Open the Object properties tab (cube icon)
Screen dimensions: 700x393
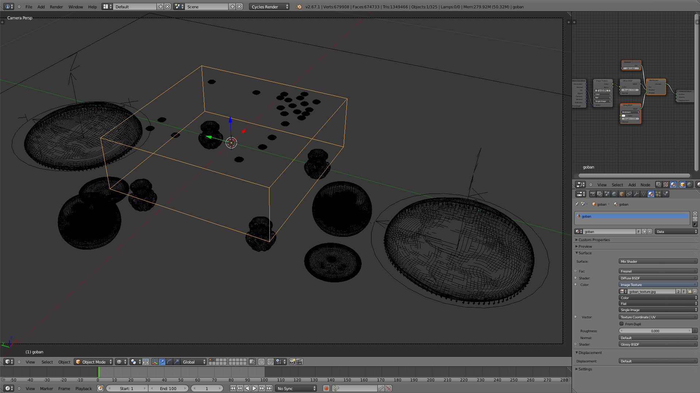[622, 194]
